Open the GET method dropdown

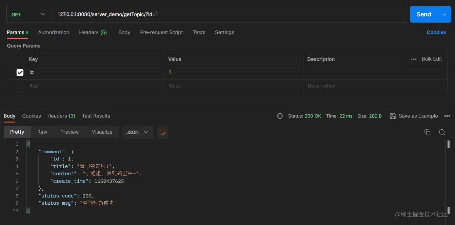pos(29,14)
